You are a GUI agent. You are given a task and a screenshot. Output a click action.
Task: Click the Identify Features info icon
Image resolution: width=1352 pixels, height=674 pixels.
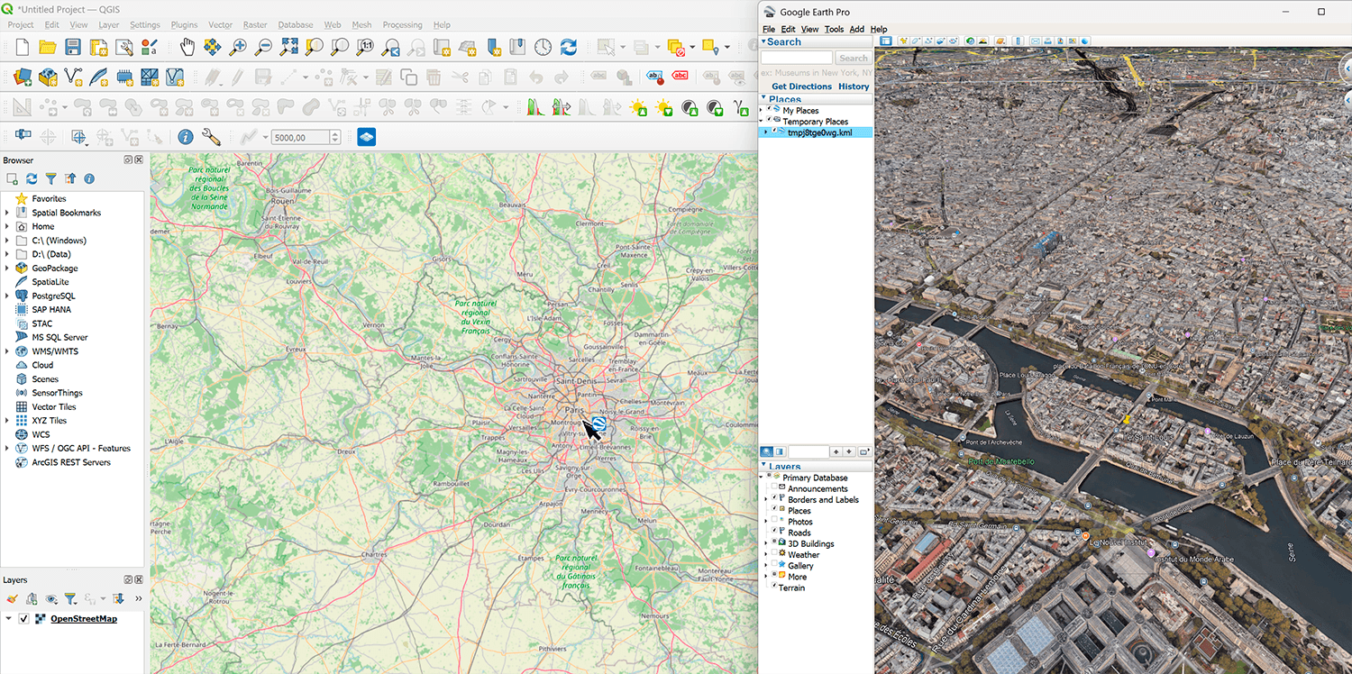click(185, 137)
